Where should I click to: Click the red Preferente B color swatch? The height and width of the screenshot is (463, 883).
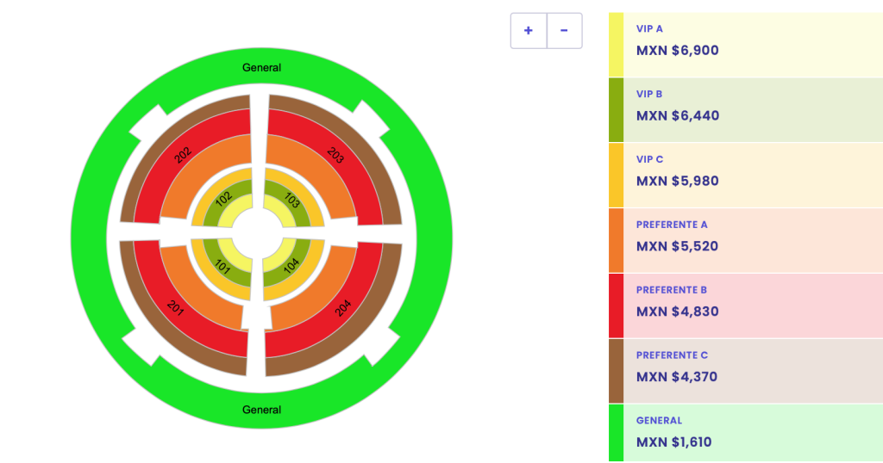tap(616, 306)
